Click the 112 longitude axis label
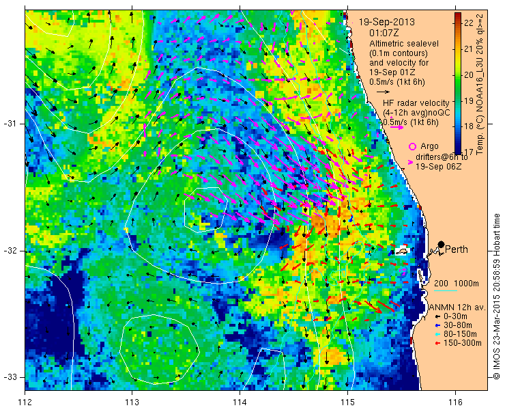505x410 pixels. 25,402
